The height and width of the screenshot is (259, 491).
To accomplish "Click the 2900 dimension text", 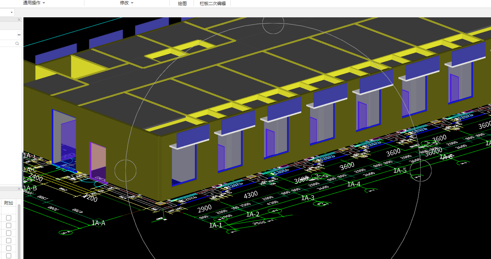I will [x=204, y=209].
